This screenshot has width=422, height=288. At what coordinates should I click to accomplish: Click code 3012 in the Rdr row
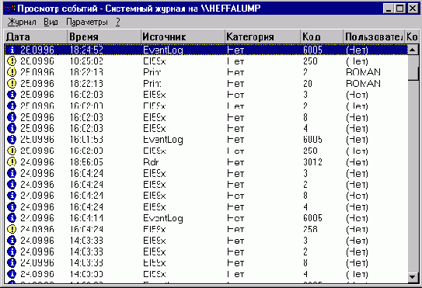click(x=312, y=162)
